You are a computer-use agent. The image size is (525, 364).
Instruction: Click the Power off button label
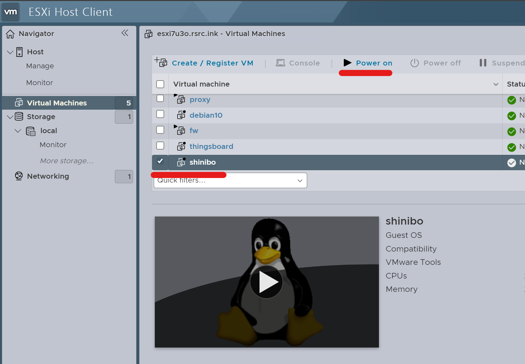(x=442, y=63)
